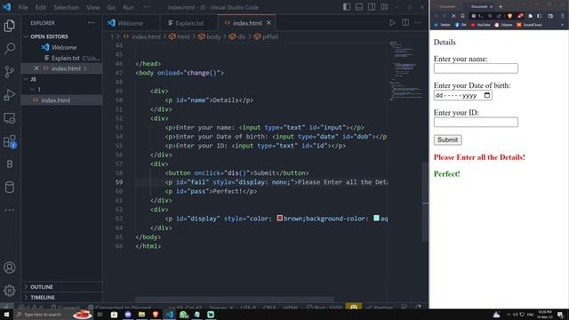Open the Run menu
This screenshot has width=569, height=320.
(128, 7)
